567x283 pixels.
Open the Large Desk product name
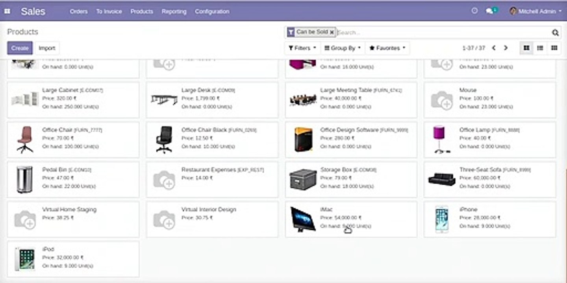click(x=196, y=90)
